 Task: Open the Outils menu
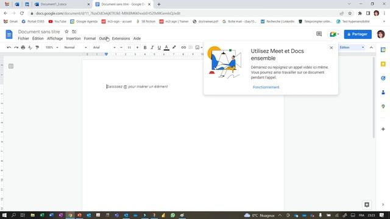point(104,38)
